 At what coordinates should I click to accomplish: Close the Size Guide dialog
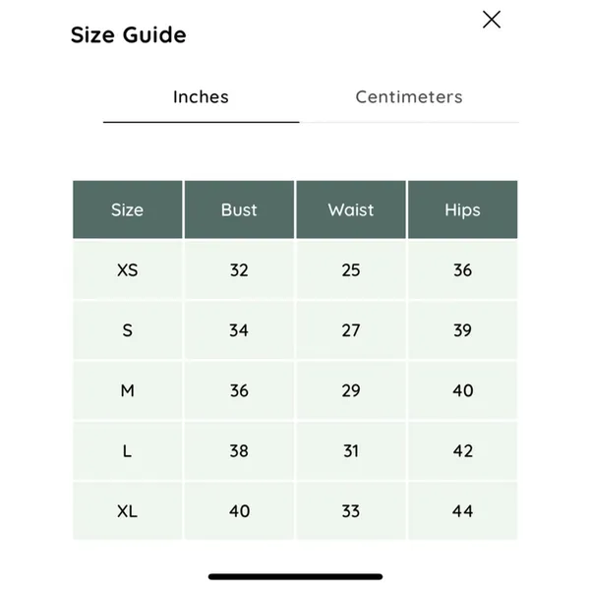click(x=492, y=20)
